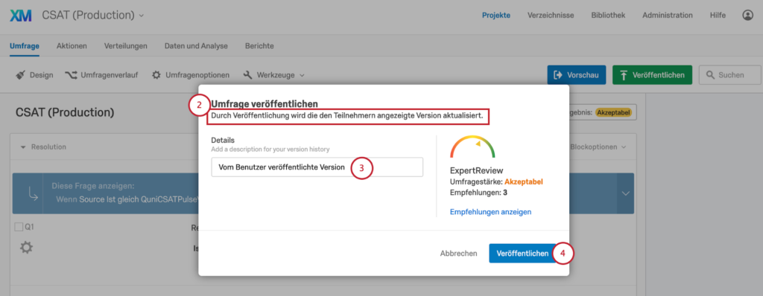Confirm with blue Veröffentlichen dialog button
The height and width of the screenshot is (296, 763).
(522, 253)
